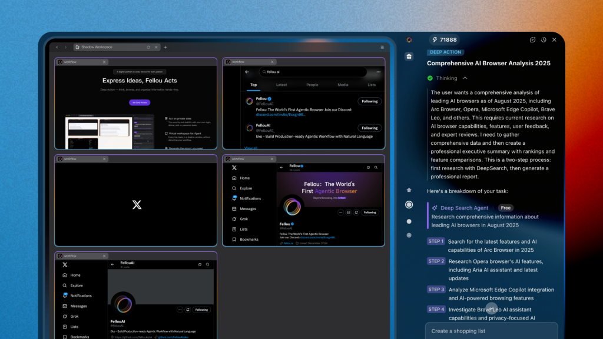The width and height of the screenshot is (603, 339).
Task: Add a new space with the sidebar plus icon
Action: pos(409,235)
